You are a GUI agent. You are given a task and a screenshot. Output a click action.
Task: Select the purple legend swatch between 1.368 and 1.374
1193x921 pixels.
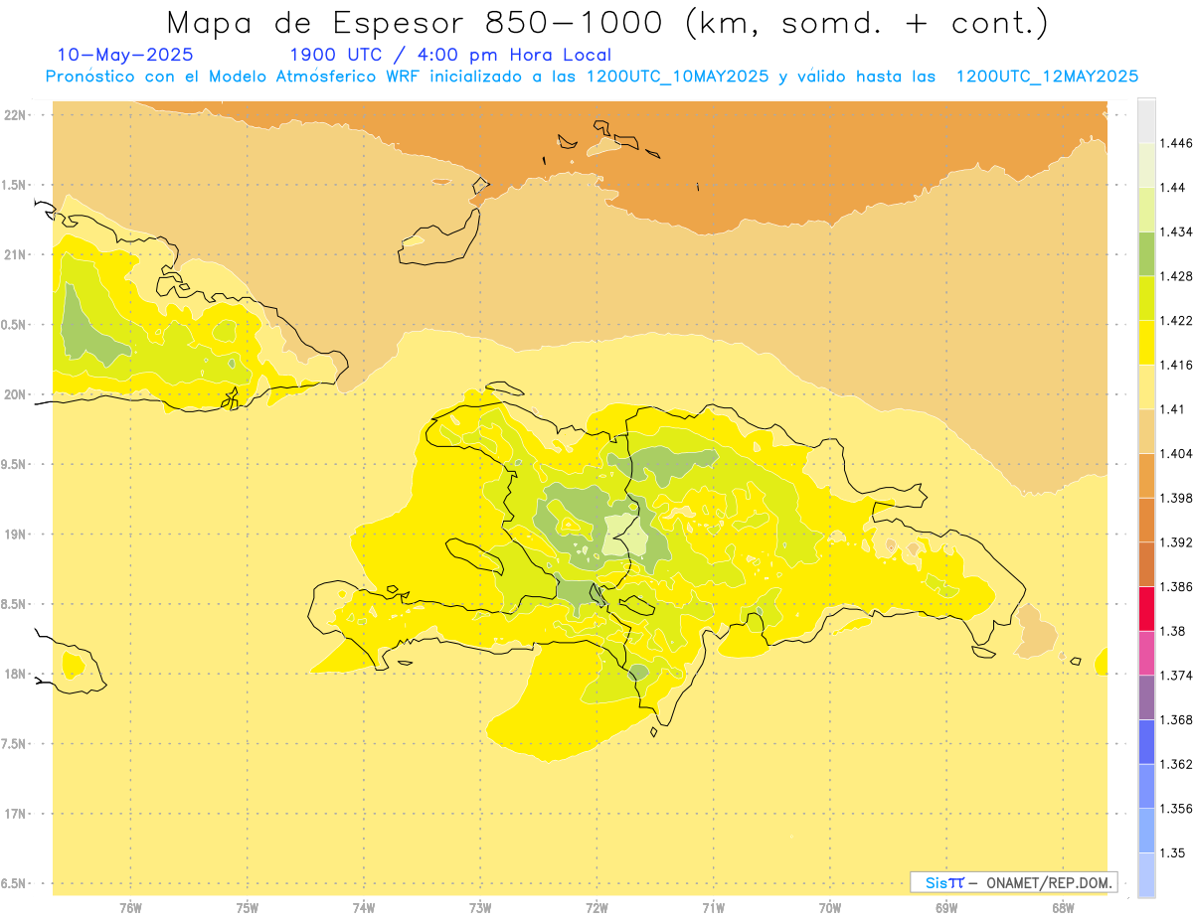coord(1146,697)
